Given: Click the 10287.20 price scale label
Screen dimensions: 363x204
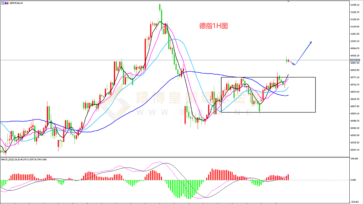Looking at the screenshot, I should (355, 150).
